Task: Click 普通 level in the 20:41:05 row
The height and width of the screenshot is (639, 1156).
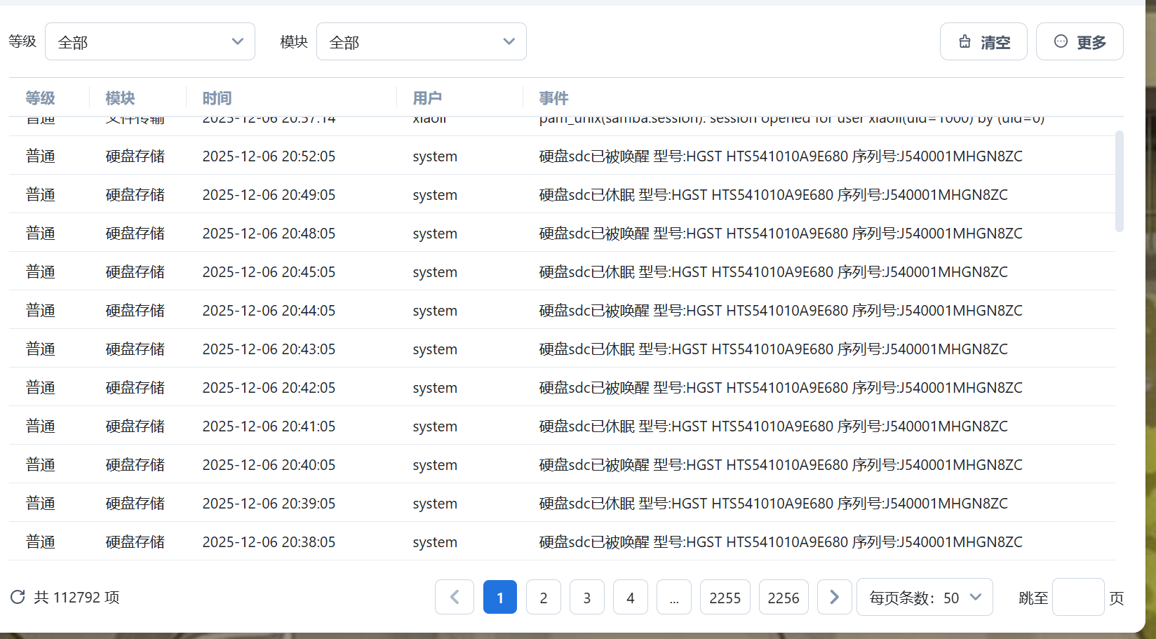Action: (x=40, y=426)
